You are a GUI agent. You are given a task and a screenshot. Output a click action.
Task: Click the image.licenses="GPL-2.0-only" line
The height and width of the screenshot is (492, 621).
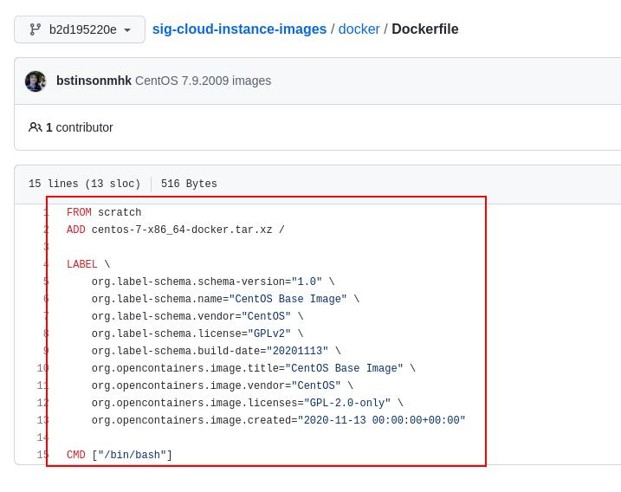[247, 403]
